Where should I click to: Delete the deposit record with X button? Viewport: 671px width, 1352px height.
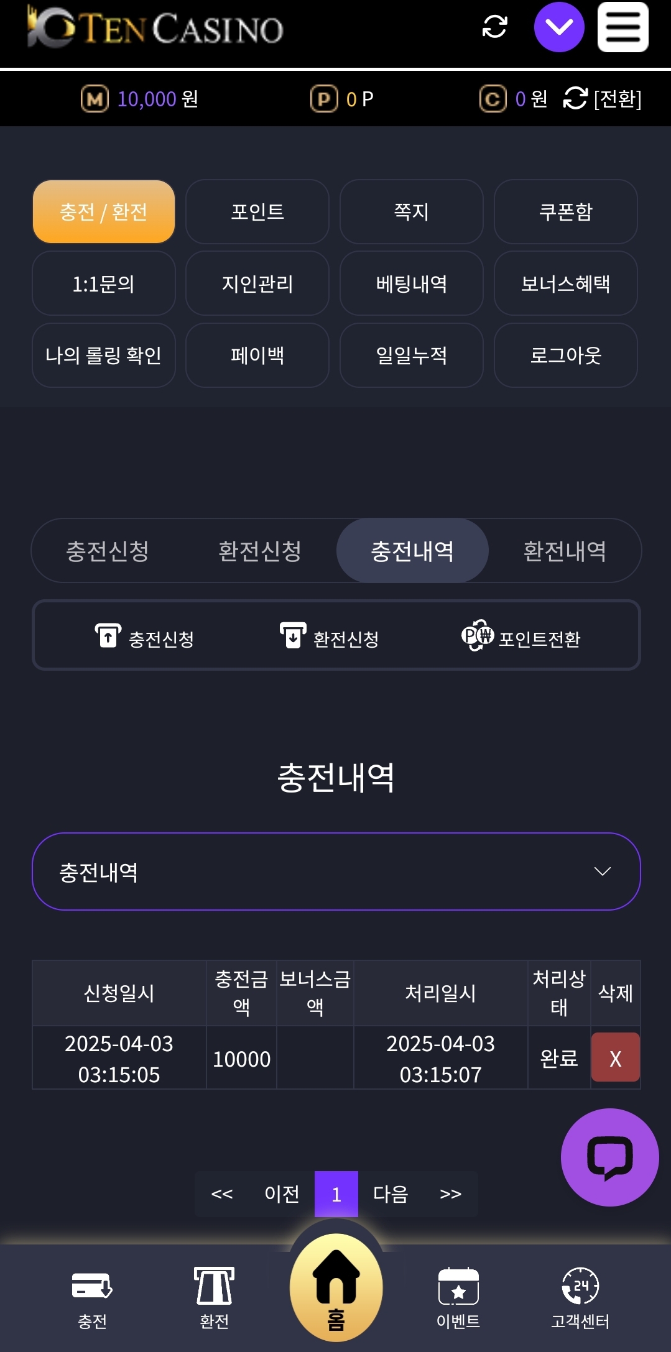[615, 1057]
